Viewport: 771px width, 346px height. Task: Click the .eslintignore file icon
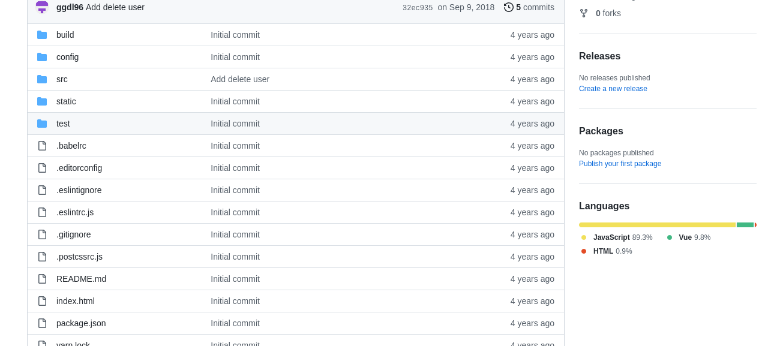pyautogui.click(x=42, y=190)
